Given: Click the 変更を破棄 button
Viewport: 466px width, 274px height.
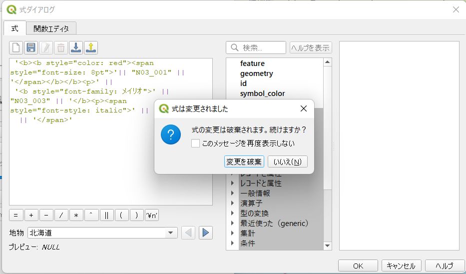Looking at the screenshot, I should tap(244, 161).
